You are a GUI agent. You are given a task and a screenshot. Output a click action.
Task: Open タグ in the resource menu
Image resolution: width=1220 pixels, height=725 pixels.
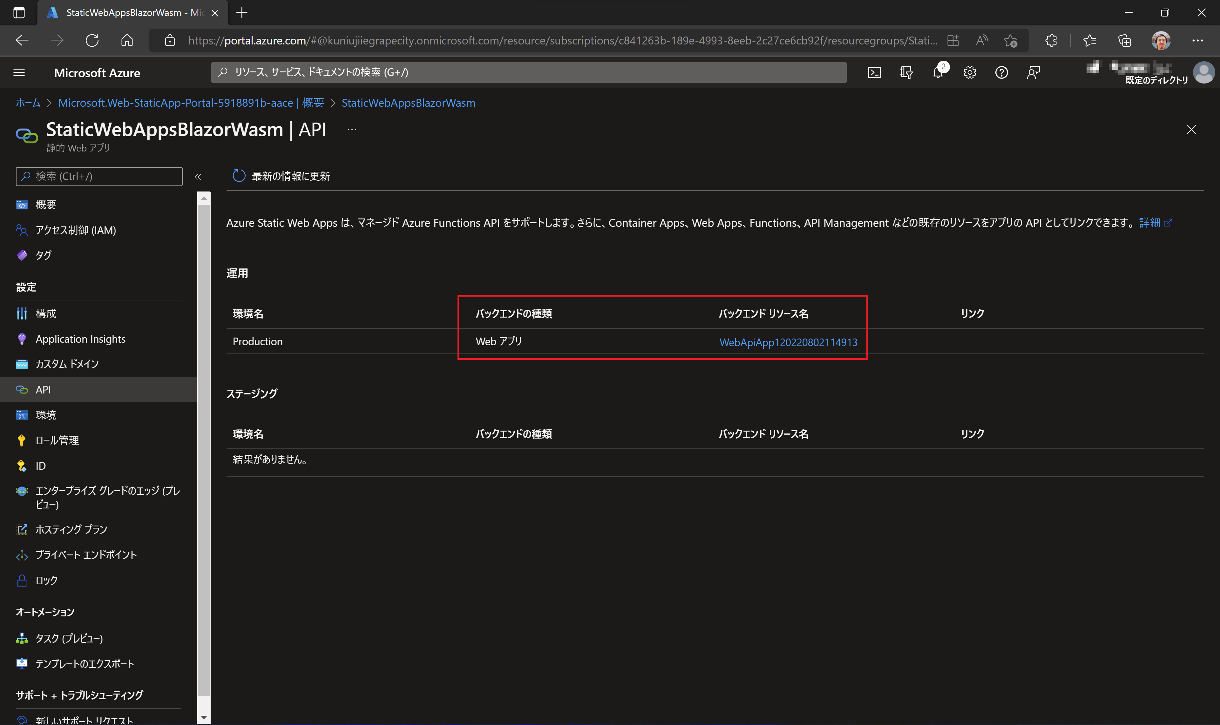point(43,255)
